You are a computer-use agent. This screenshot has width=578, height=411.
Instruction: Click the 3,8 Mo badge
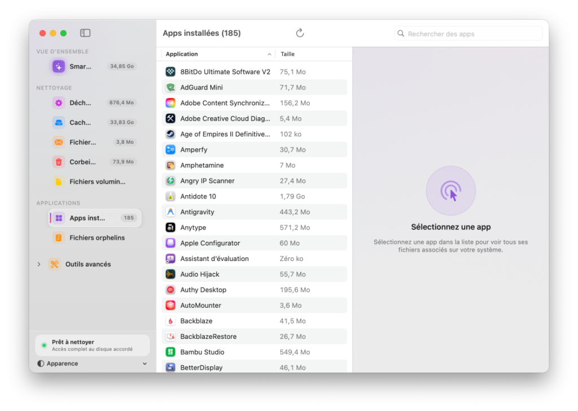[125, 142]
